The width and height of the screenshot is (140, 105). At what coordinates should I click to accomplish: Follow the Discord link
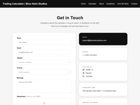pyautogui.click(x=88, y=73)
